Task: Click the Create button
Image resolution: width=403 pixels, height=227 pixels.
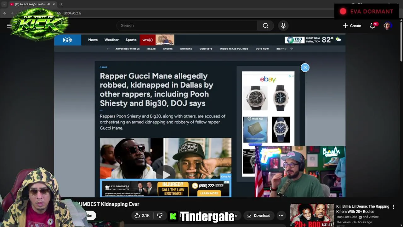Action: click(x=352, y=26)
